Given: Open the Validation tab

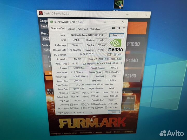Looking at the screenshot, I should (95, 29).
